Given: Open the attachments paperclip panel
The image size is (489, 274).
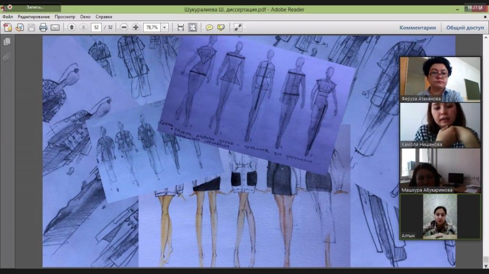Looking at the screenshot, I should click(x=7, y=57).
